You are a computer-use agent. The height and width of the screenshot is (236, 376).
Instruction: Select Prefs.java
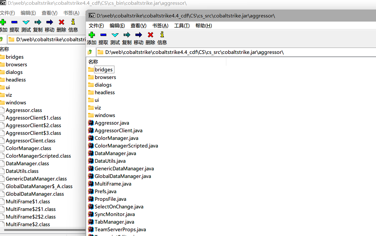coord(102,192)
